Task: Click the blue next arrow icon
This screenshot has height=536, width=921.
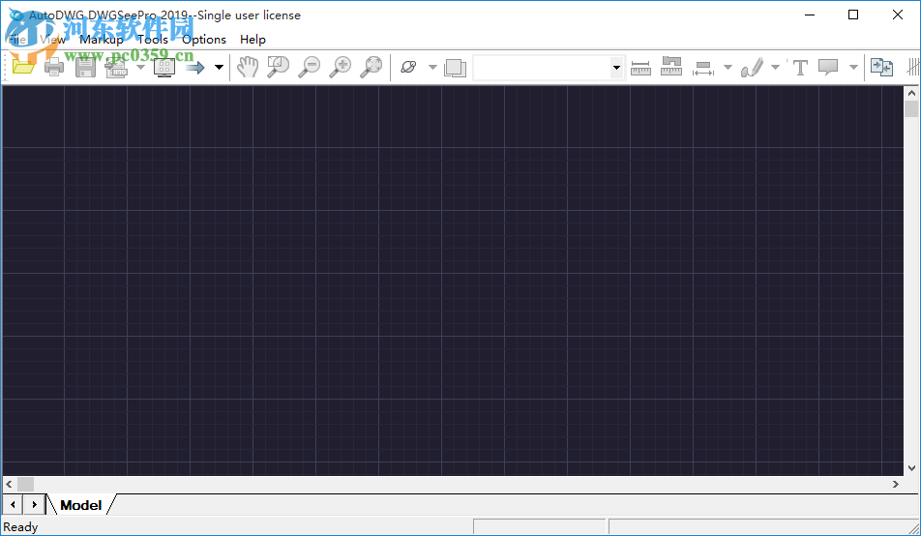Action: 195,68
